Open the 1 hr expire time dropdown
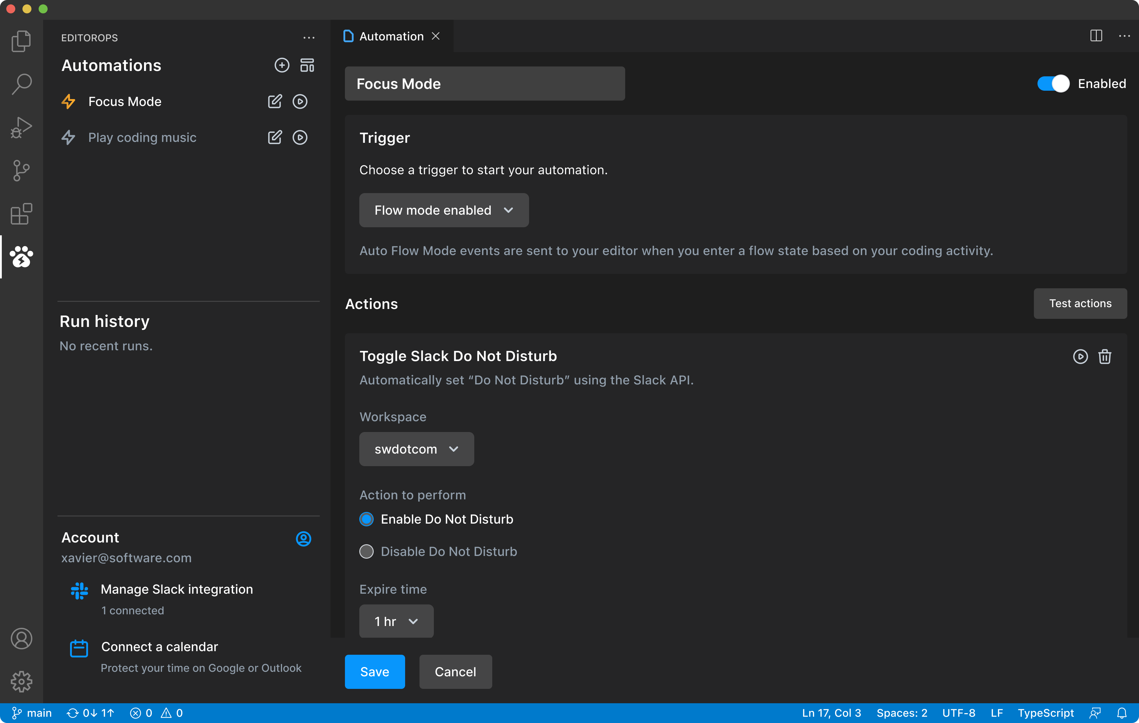Screen dimensions: 1139x723 click(396, 621)
